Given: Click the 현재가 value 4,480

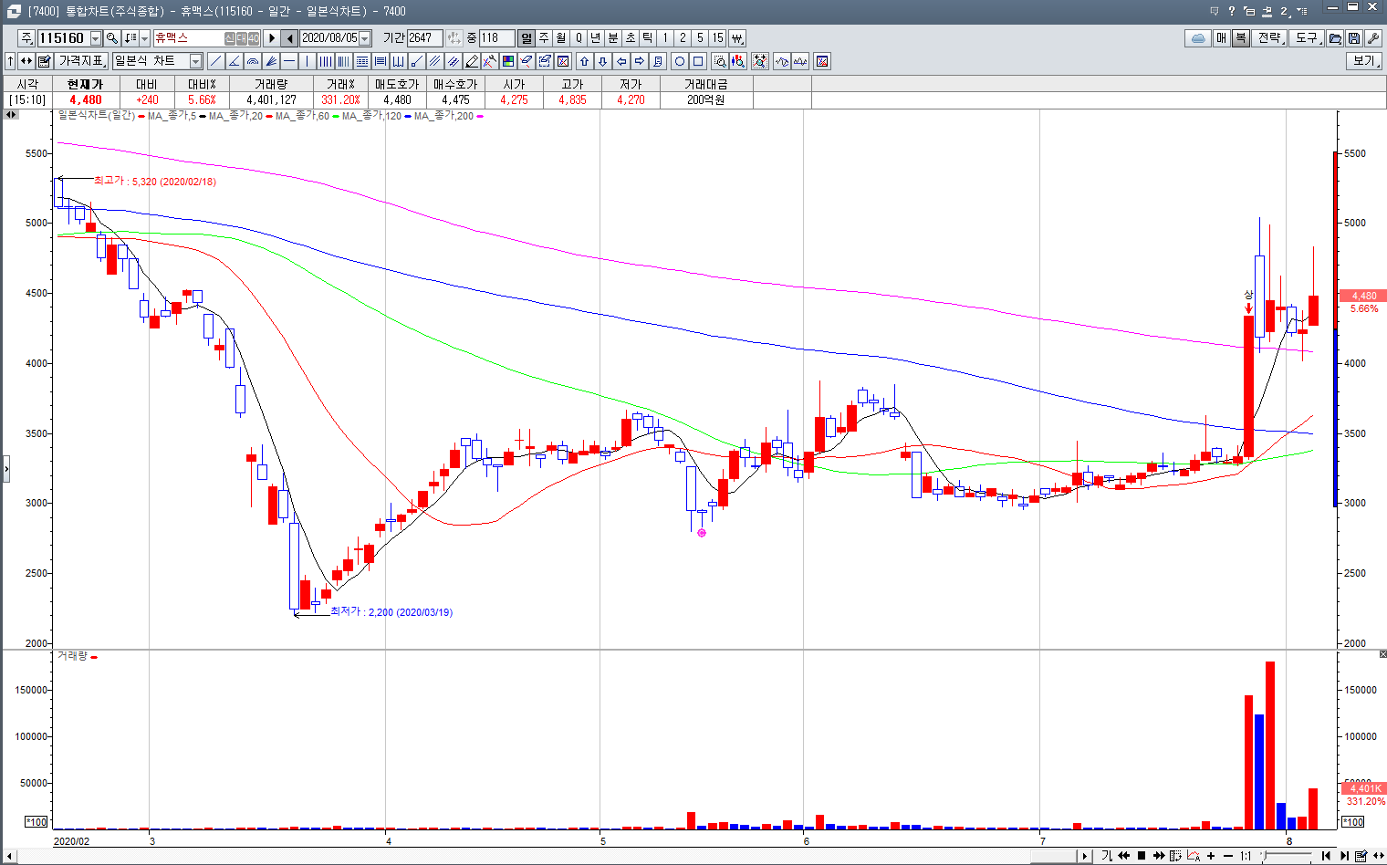Looking at the screenshot, I should click(86, 99).
